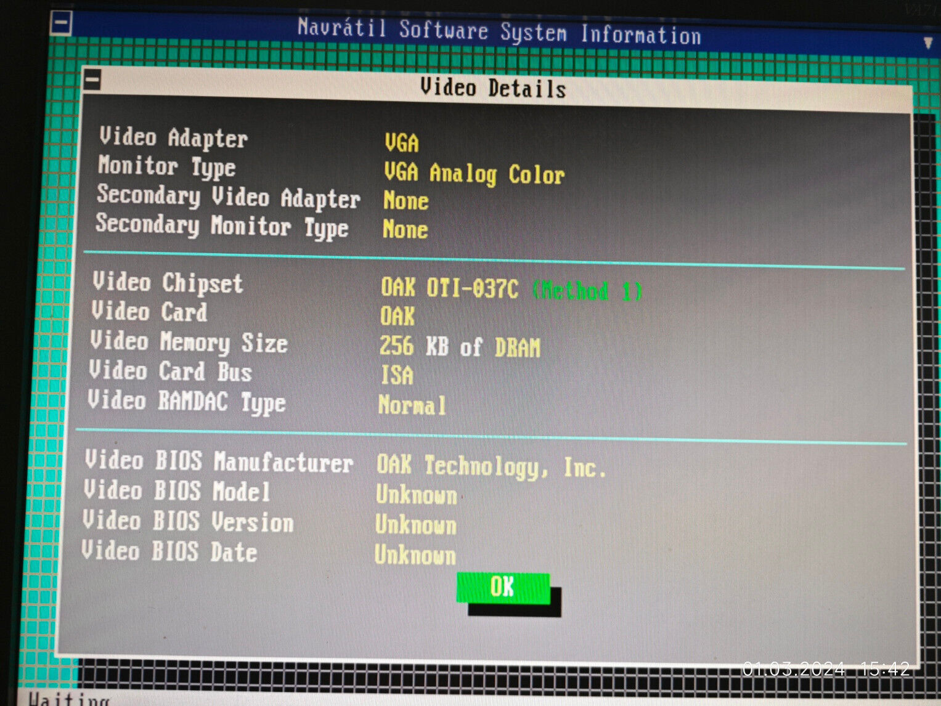Open the main window's system menu box
Image resolution: width=941 pixels, height=706 pixels.
point(62,24)
